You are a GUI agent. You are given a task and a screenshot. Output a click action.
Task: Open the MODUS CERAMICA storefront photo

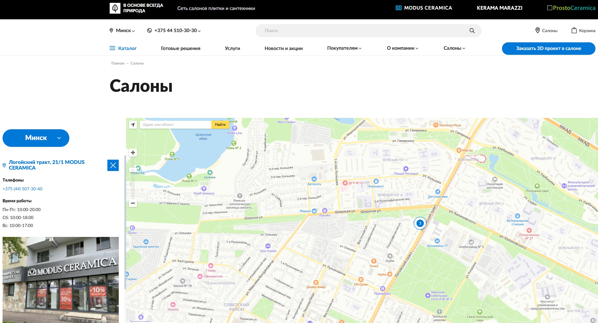click(61, 280)
